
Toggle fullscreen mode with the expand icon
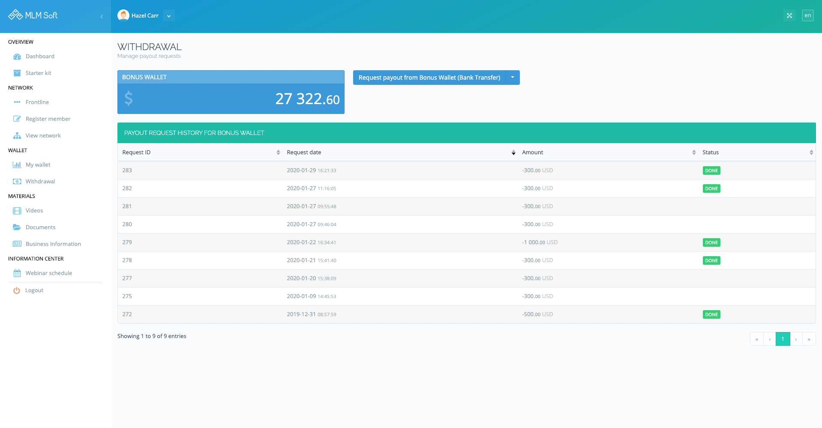[x=789, y=16]
